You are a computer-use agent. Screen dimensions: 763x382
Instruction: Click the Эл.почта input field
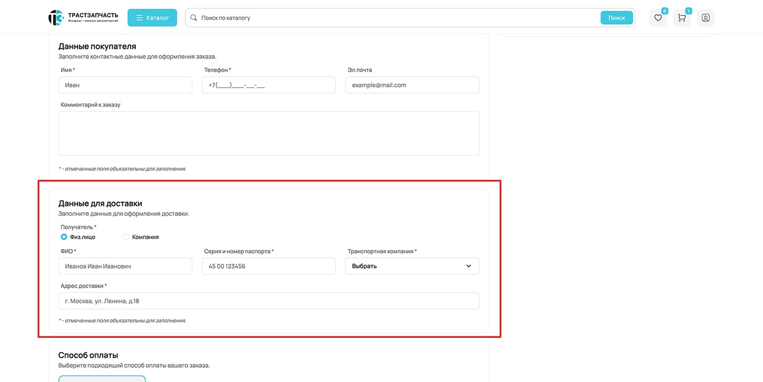point(412,85)
